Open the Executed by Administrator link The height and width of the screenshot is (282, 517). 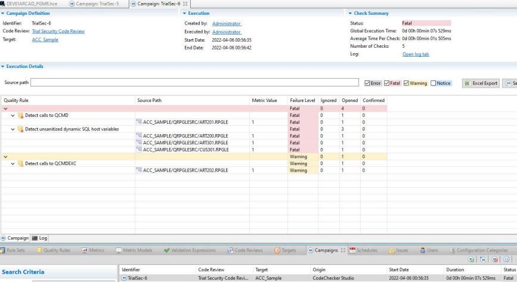tap(227, 32)
